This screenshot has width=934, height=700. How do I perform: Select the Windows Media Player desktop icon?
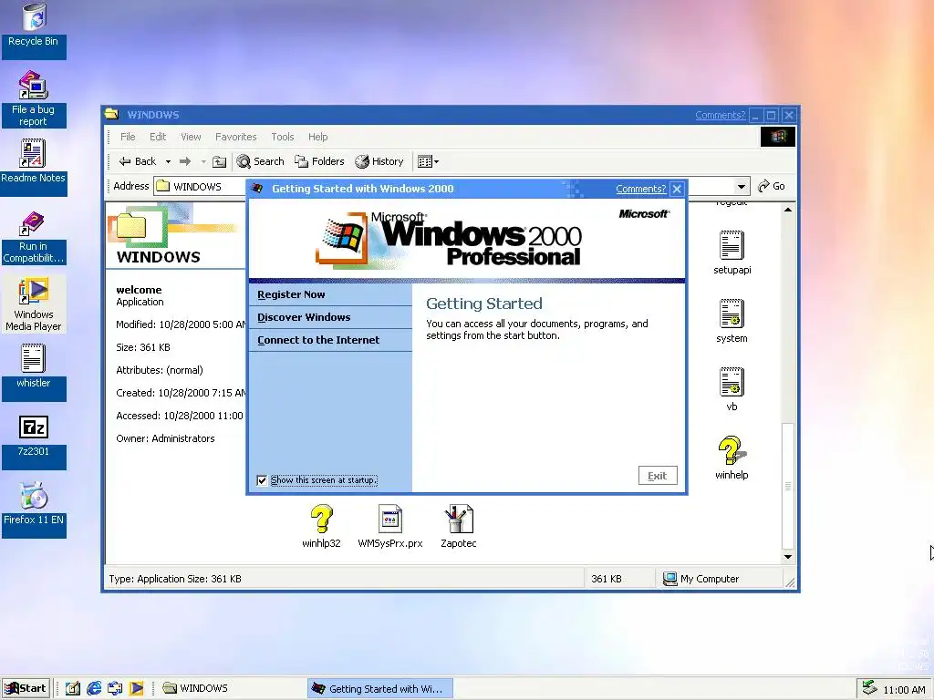[34, 304]
